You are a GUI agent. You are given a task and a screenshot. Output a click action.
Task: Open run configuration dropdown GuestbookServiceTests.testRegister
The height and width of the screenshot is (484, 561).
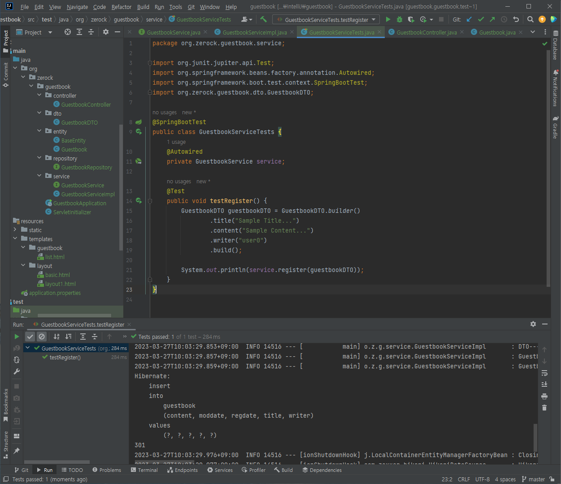tap(326, 20)
